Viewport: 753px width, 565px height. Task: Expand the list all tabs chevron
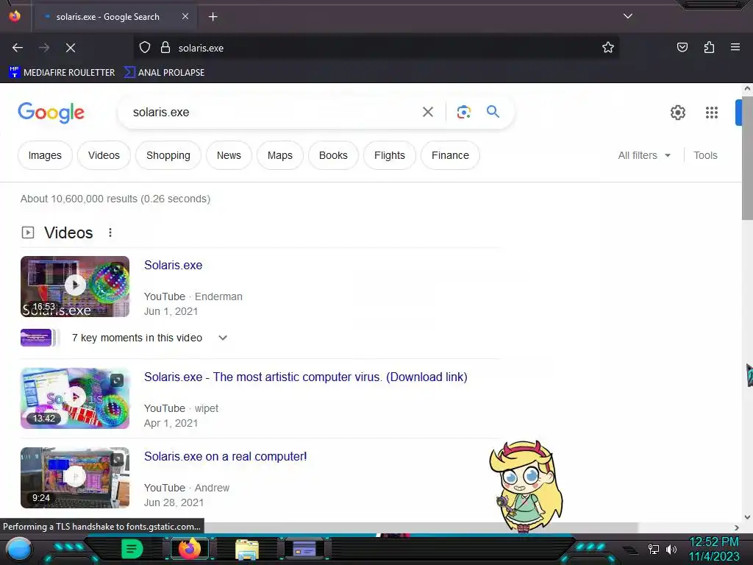628,16
